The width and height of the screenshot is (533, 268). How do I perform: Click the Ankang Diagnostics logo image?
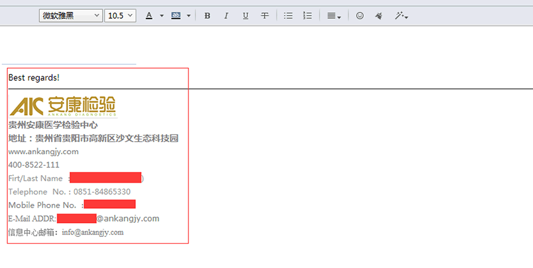click(x=63, y=106)
